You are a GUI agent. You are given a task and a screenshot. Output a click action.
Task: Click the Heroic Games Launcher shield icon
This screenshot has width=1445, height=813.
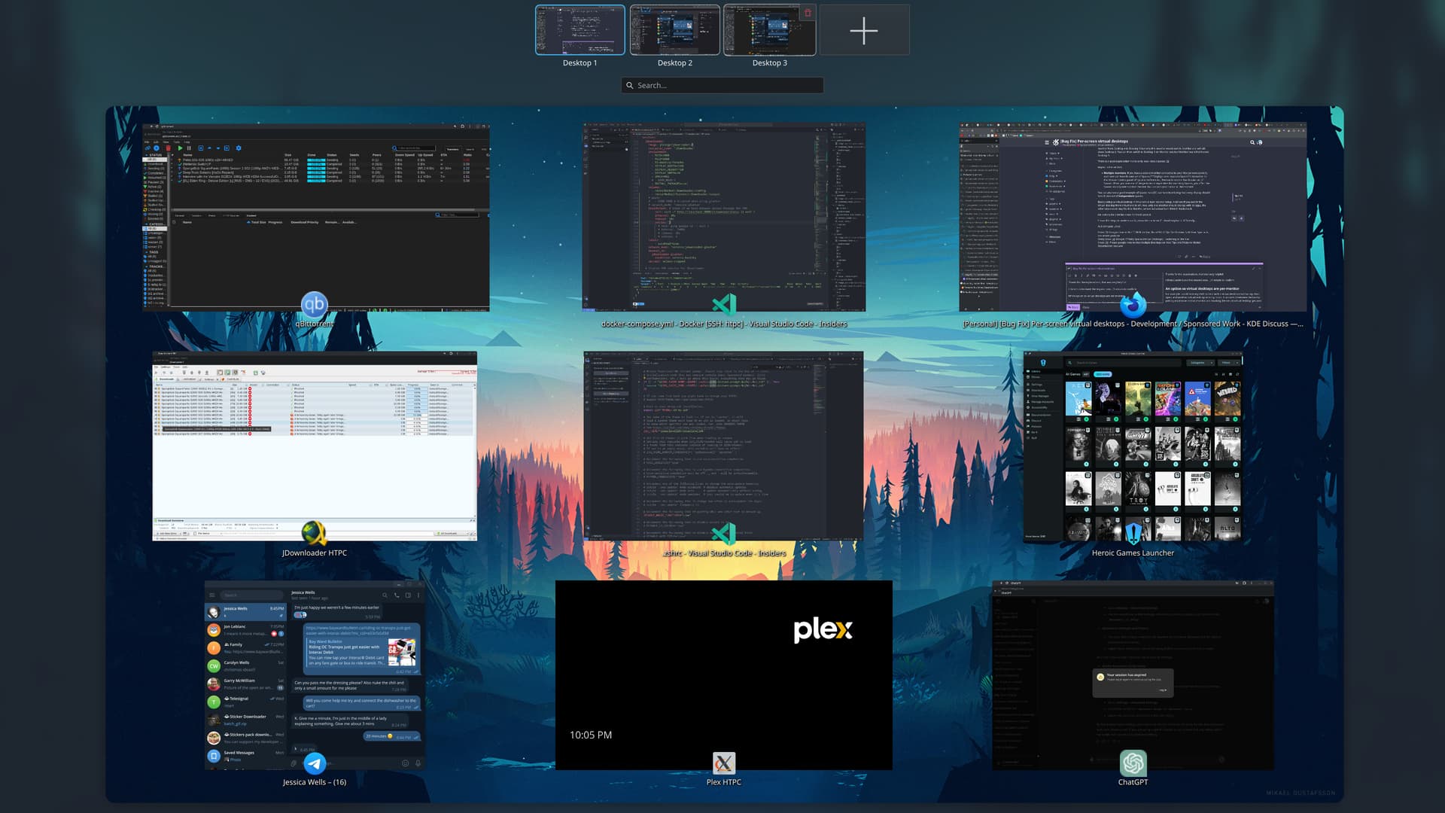pyautogui.click(x=1133, y=534)
